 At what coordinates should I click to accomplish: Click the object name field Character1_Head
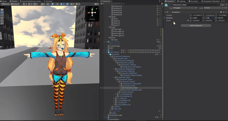[195, 5]
